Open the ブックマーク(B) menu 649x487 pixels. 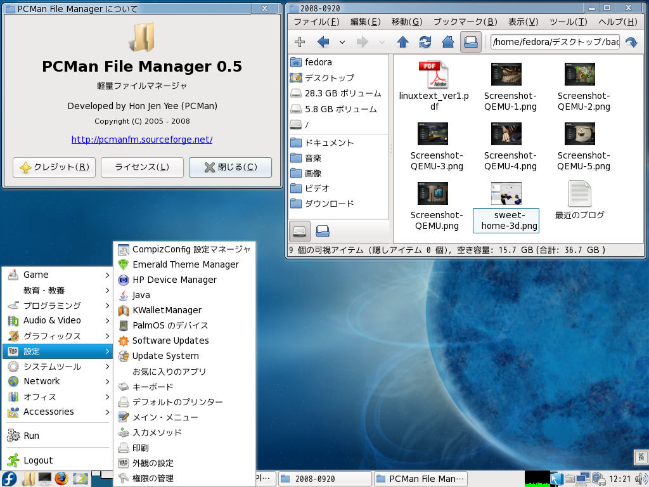[465, 22]
